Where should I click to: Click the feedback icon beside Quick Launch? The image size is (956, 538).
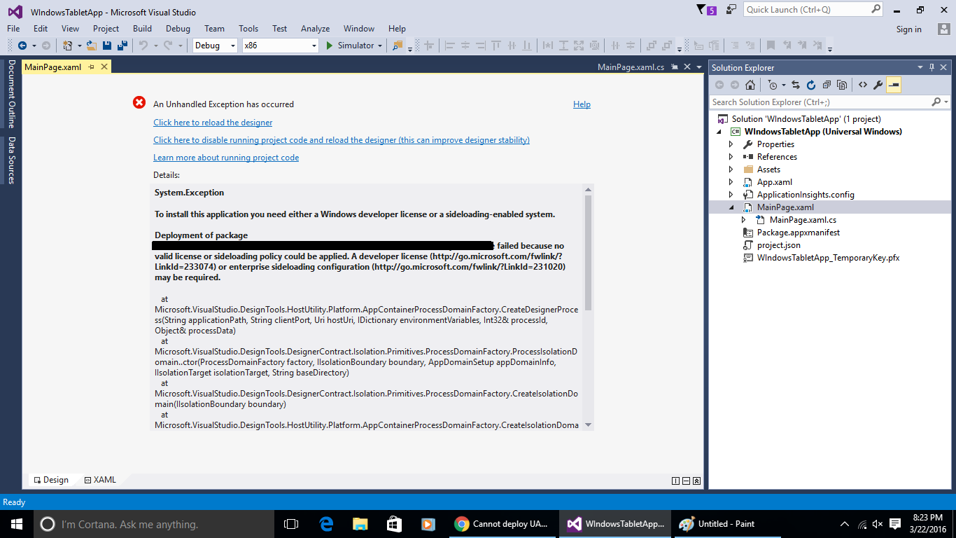[731, 10]
